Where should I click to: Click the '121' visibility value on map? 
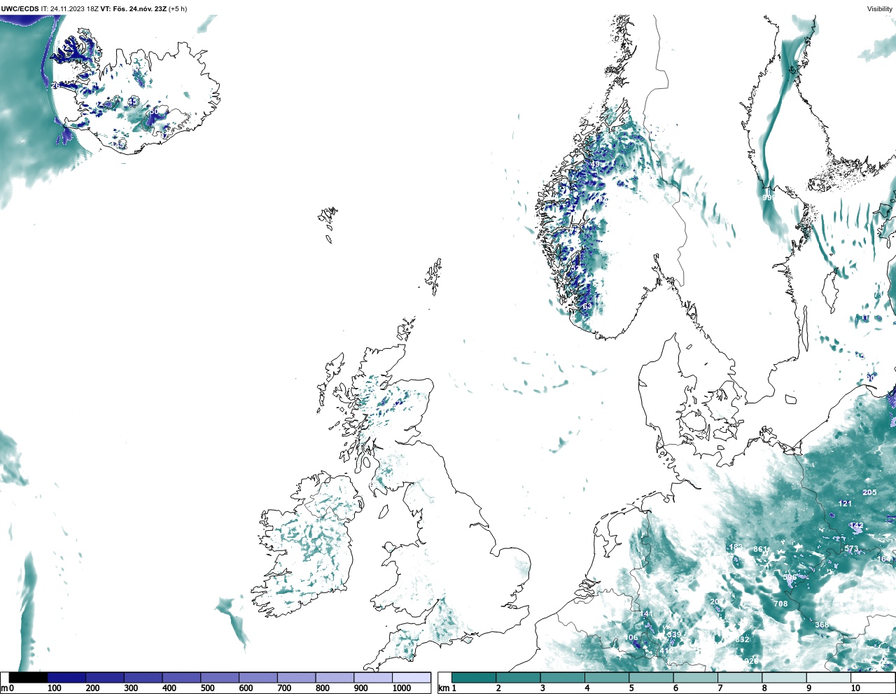point(845,504)
